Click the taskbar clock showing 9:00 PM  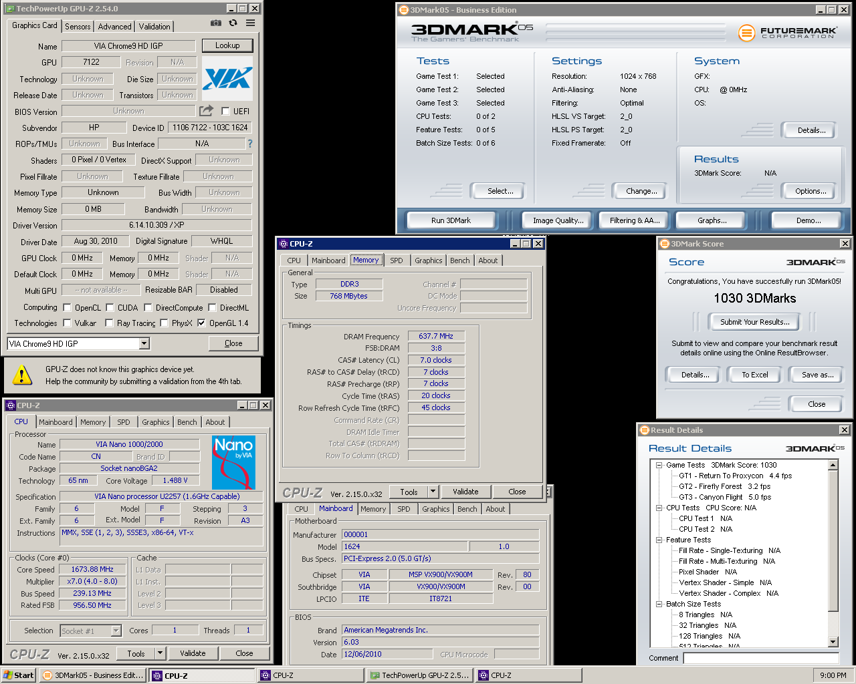(x=833, y=675)
